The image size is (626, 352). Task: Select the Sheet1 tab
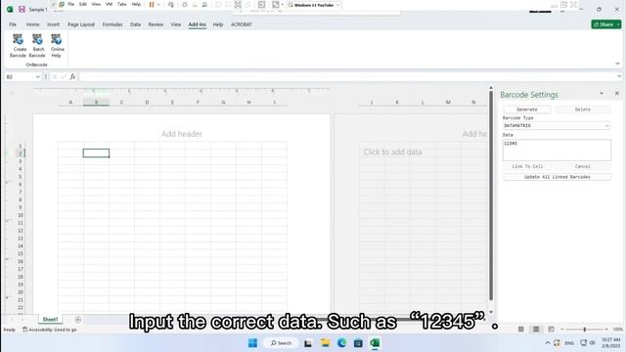click(x=50, y=320)
